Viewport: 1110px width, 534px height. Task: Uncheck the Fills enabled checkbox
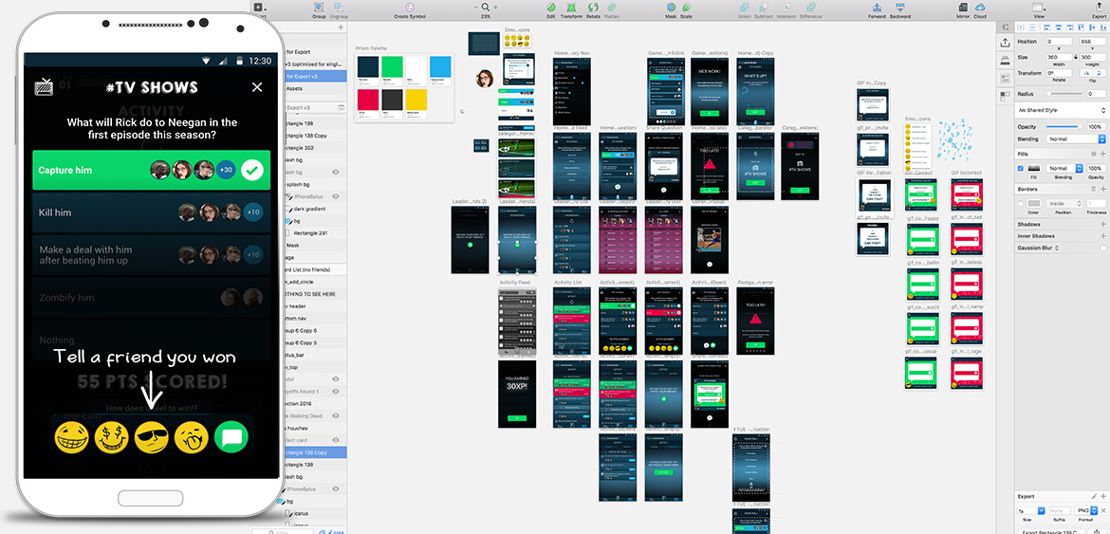coord(1021,168)
